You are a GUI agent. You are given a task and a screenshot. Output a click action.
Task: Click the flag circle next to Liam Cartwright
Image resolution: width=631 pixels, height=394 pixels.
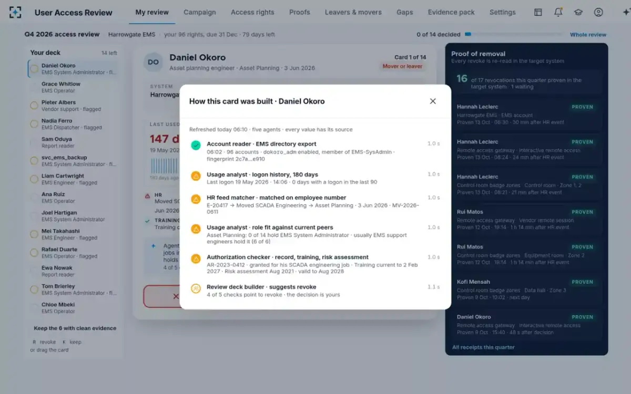[34, 179]
